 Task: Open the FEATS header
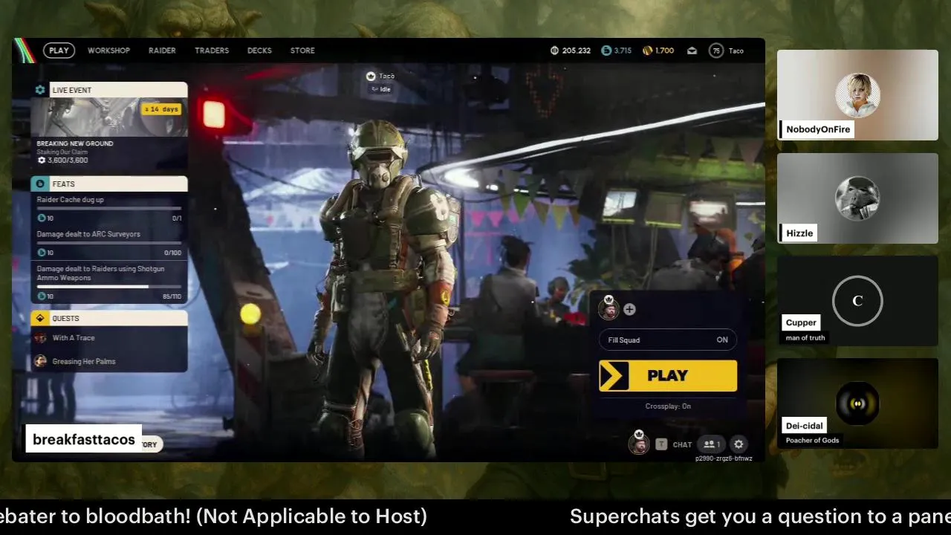point(109,184)
